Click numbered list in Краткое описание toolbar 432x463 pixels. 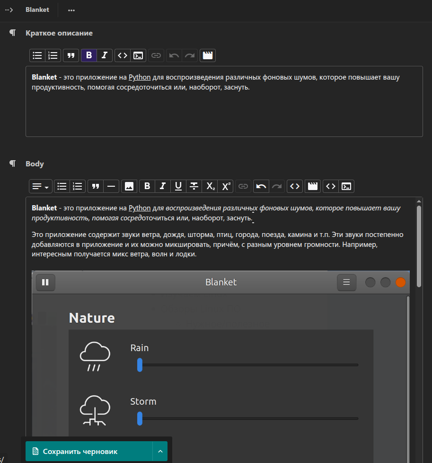coord(53,55)
